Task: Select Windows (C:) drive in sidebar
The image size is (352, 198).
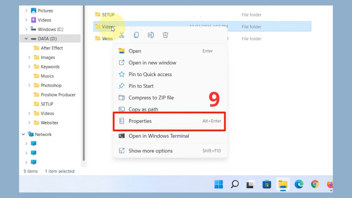Action: (x=50, y=29)
